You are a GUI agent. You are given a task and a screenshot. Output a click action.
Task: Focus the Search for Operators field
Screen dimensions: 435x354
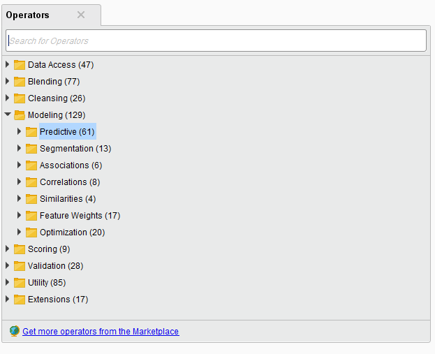coord(216,40)
